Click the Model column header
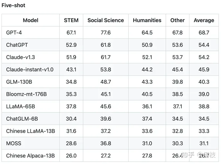 coord(31,20)
